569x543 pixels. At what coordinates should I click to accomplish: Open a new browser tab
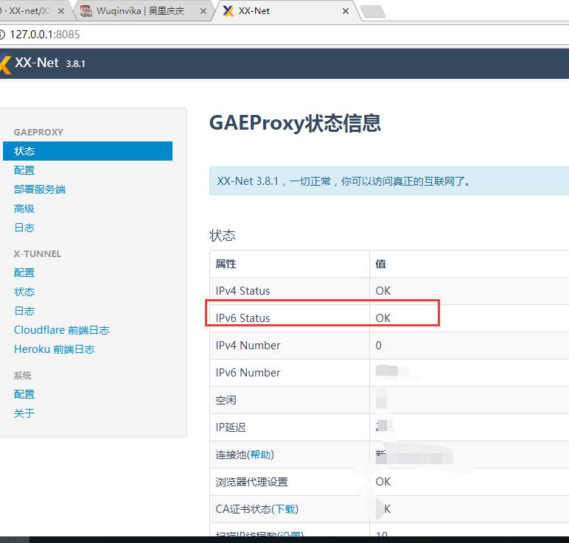coord(373,12)
